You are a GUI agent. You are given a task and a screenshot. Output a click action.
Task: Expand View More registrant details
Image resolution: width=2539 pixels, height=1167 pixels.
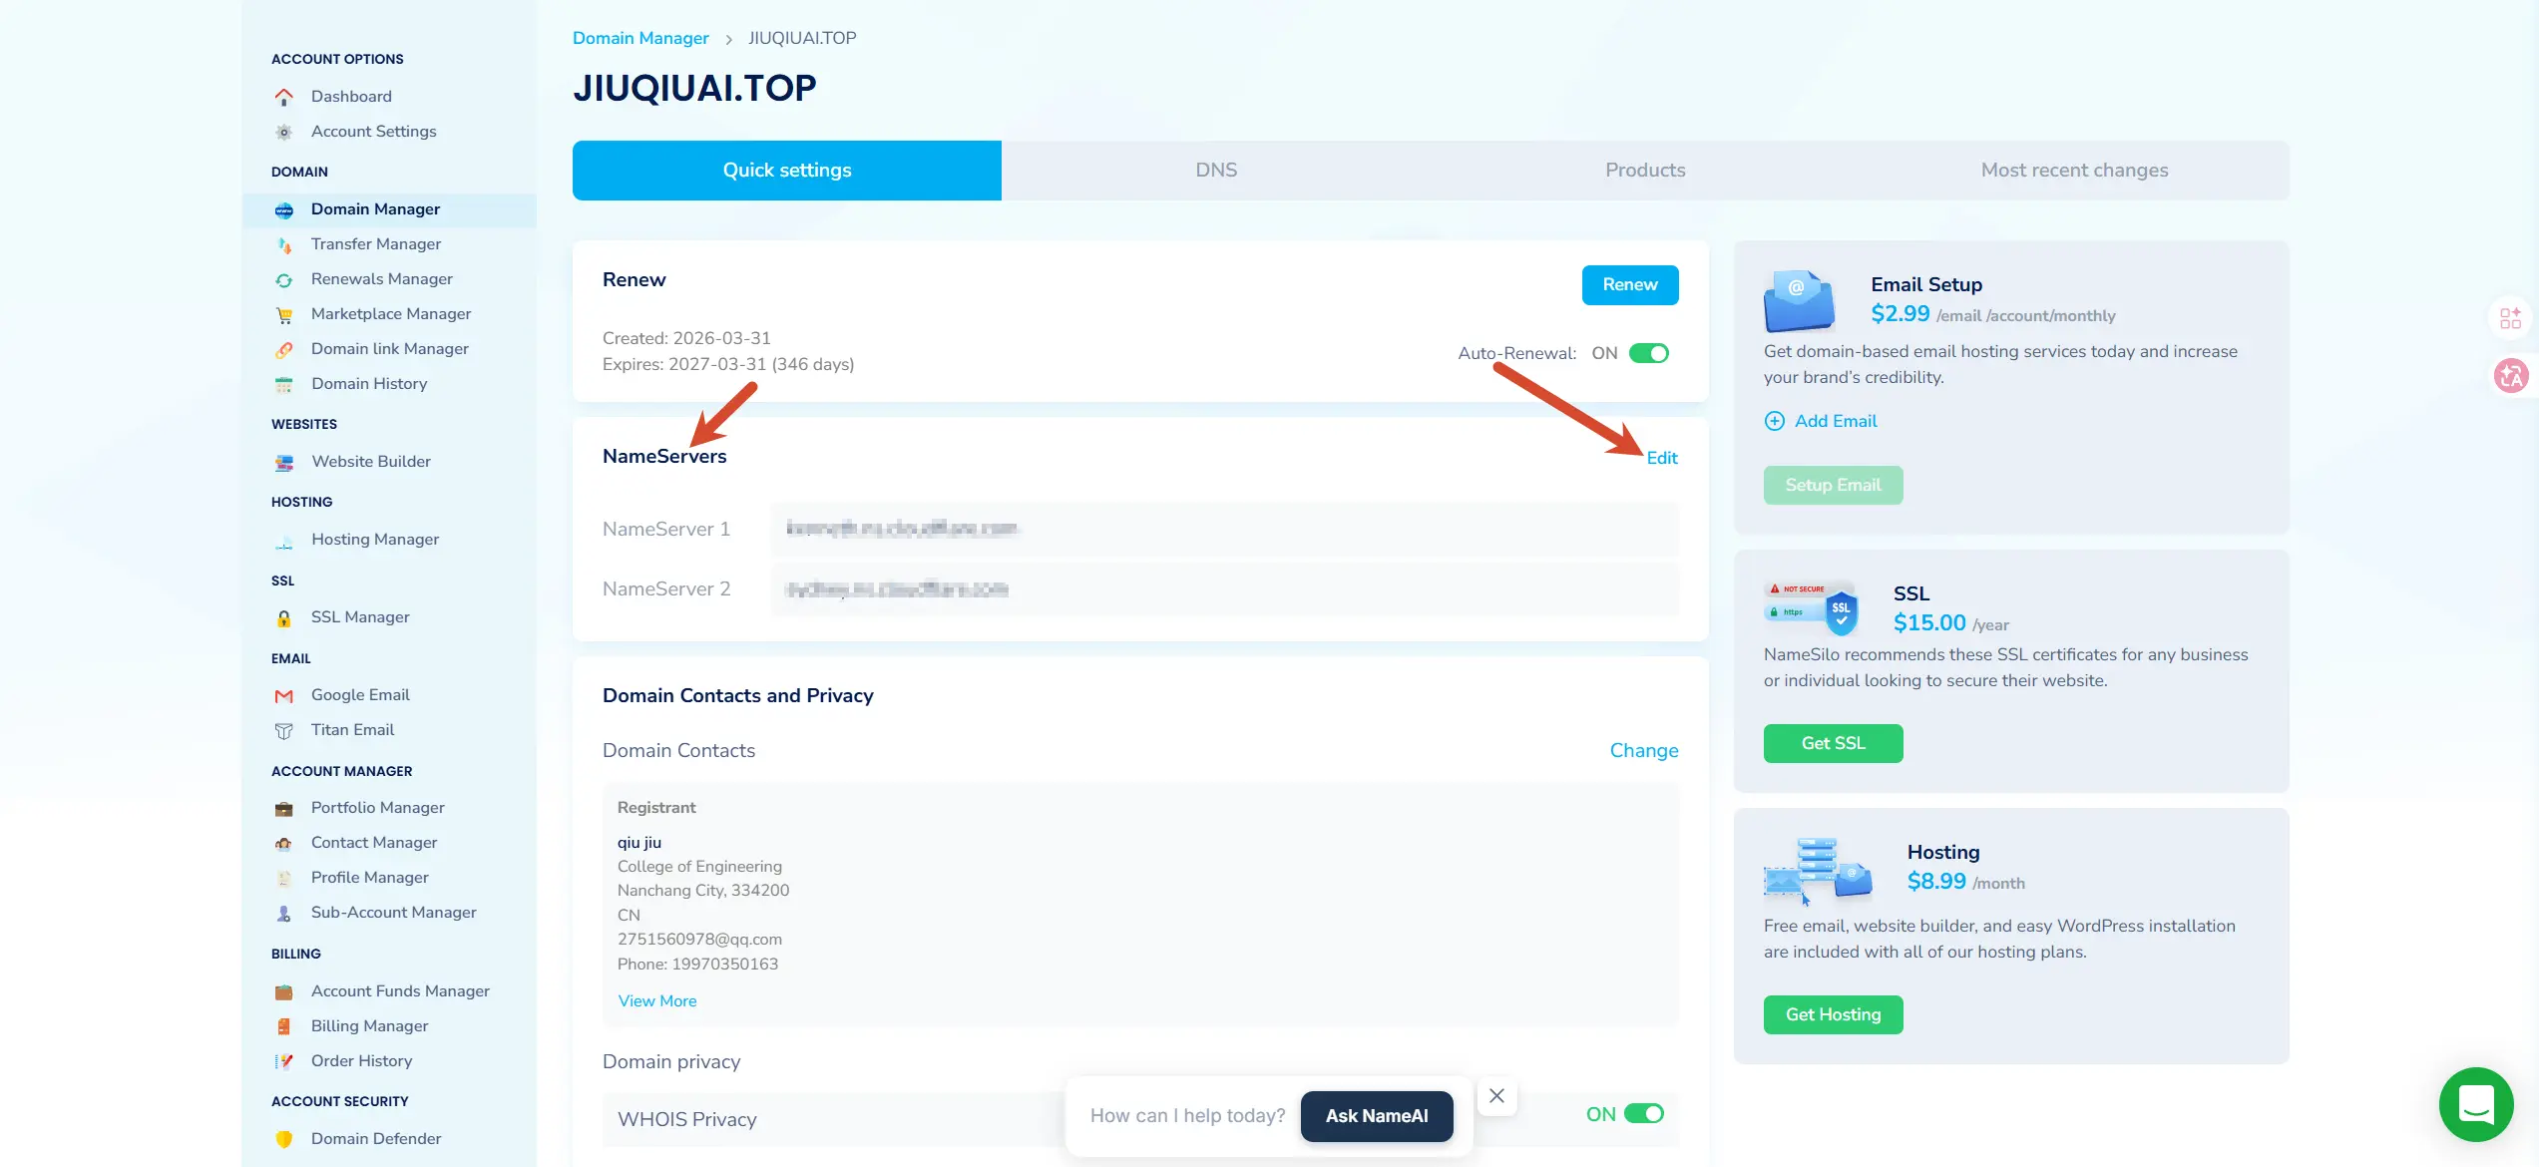click(656, 1001)
